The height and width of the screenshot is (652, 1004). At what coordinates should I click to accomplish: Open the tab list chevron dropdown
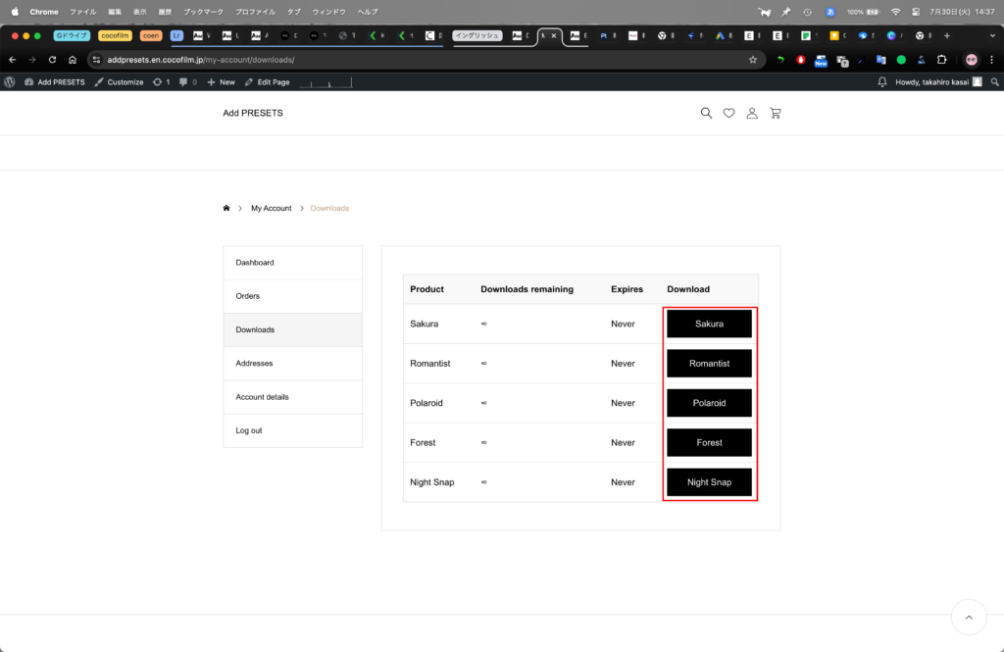click(x=992, y=36)
